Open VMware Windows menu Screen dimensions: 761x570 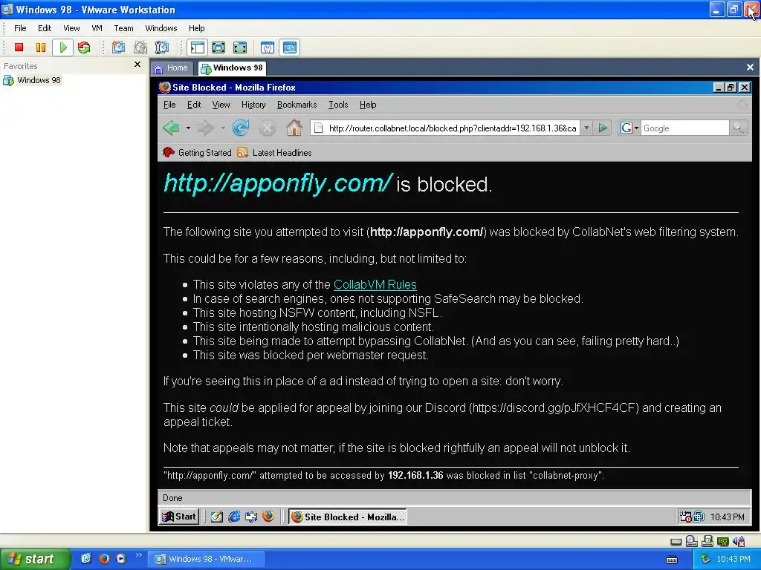[x=161, y=28]
